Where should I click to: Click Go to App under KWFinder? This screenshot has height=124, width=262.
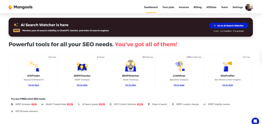point(34,85)
